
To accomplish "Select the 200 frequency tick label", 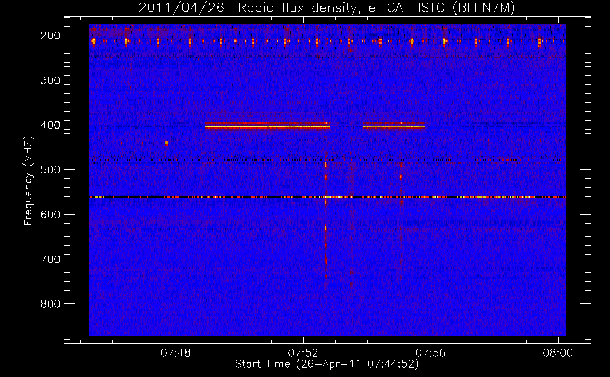I will 50,35.
